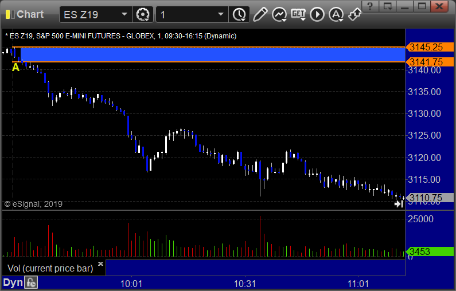Click the 10:01 time axis label
The height and width of the screenshot is (291, 456).
point(131,284)
